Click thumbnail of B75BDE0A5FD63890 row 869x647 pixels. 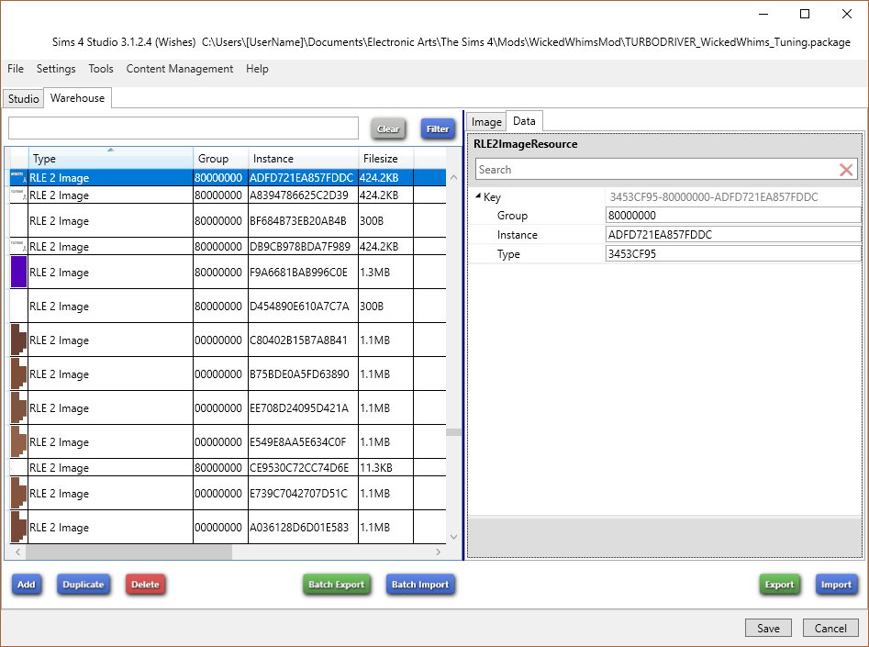tap(19, 374)
